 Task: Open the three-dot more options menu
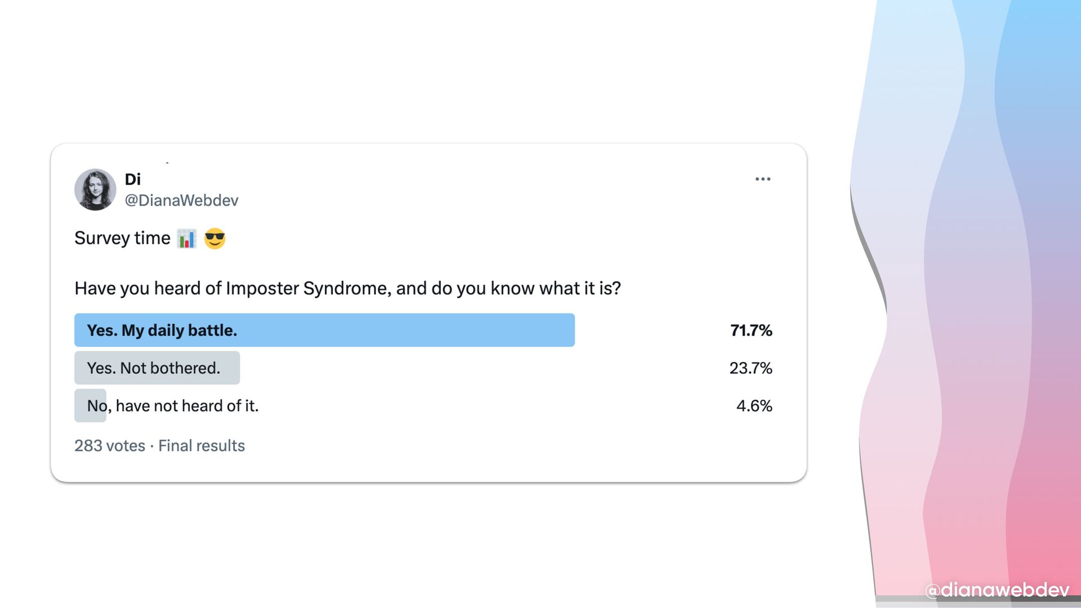point(763,179)
